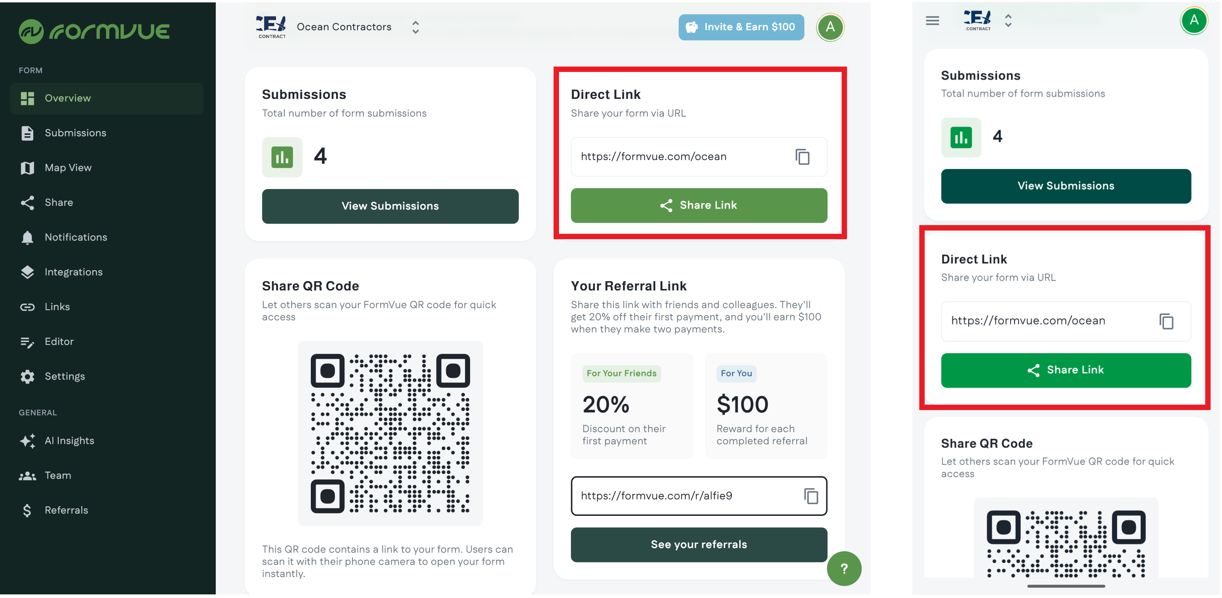
Task: Open the mobile profile avatar
Action: tap(1194, 20)
